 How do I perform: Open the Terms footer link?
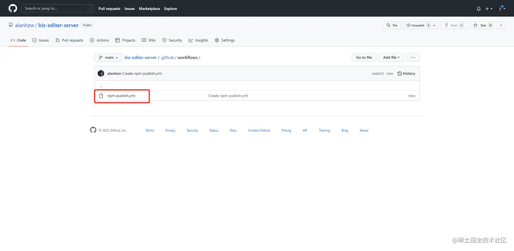150,131
